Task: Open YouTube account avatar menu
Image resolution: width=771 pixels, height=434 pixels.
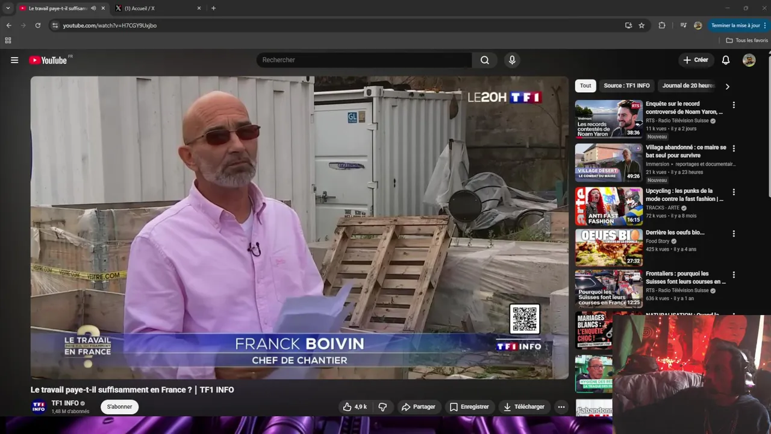Action: pyautogui.click(x=749, y=60)
